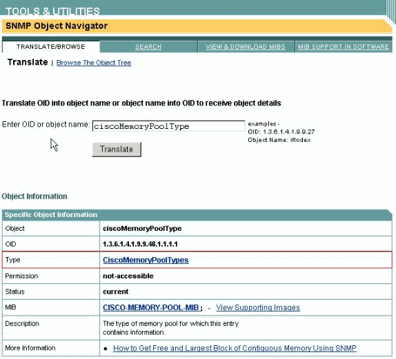Image resolution: width=396 pixels, height=359 pixels.
Task: Open How to Get Free and Largest Block link
Action: point(235,348)
